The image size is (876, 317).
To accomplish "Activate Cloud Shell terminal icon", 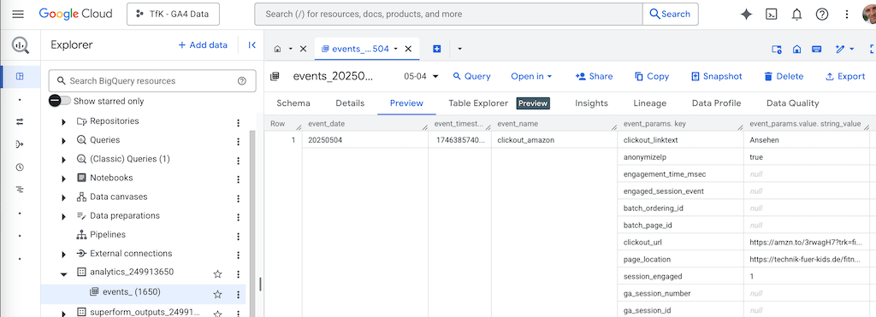I will pyautogui.click(x=772, y=15).
